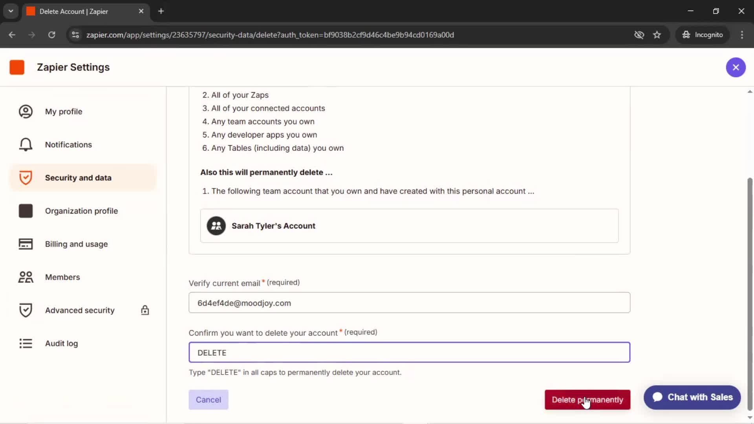Image resolution: width=754 pixels, height=424 pixels.
Task: Reload the page
Action: (51, 35)
